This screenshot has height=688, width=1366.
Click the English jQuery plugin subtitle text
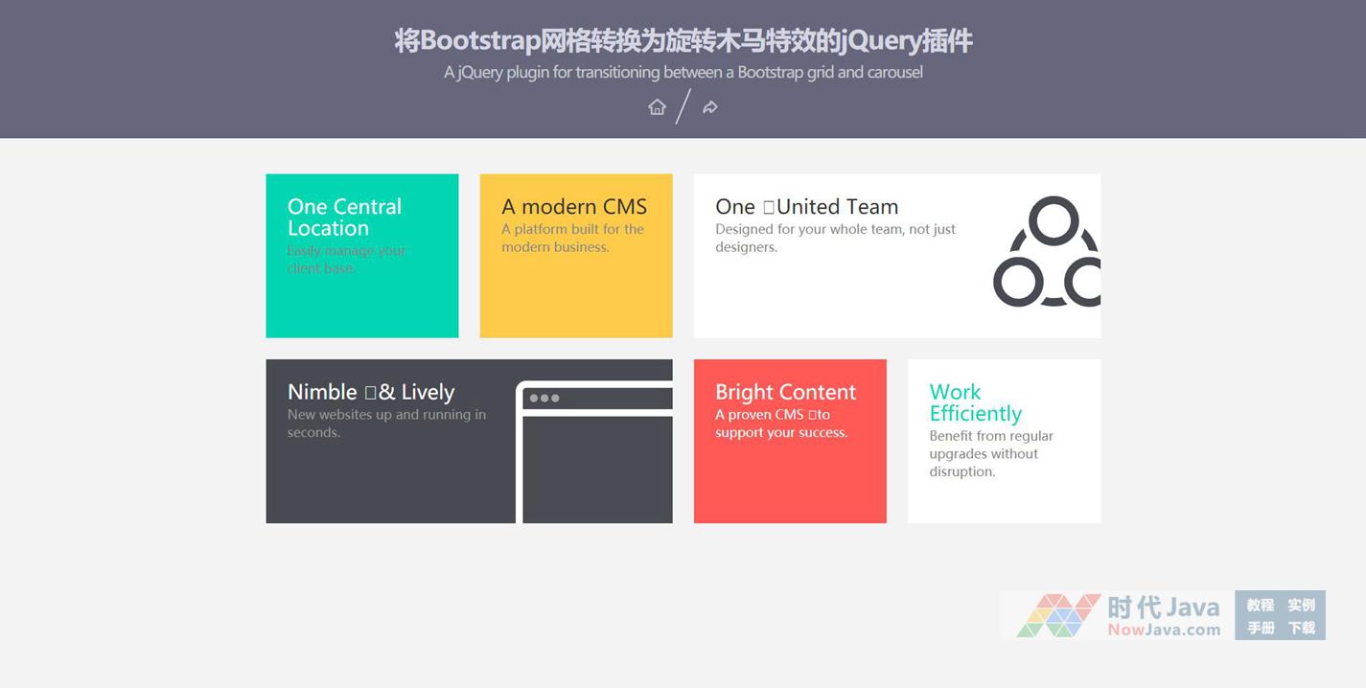pos(683,72)
